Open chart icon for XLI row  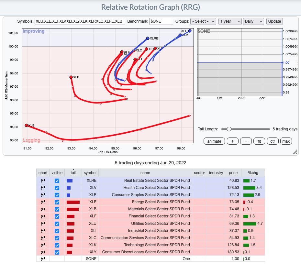[43, 231]
